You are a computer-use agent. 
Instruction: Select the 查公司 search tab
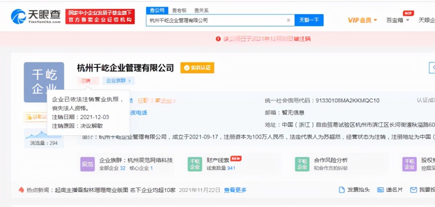pos(157,10)
